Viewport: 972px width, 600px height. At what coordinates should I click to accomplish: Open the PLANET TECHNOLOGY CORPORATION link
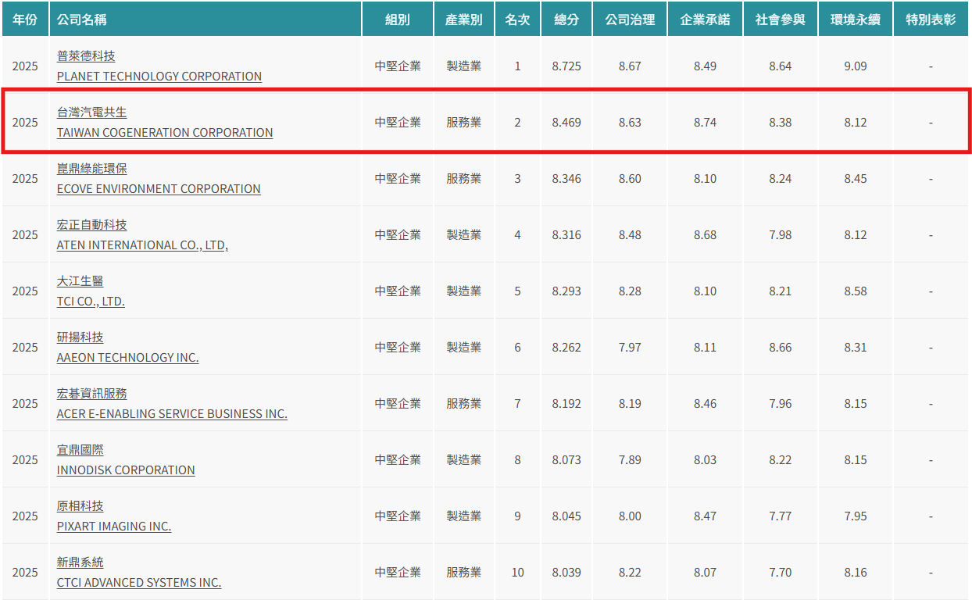(x=159, y=76)
